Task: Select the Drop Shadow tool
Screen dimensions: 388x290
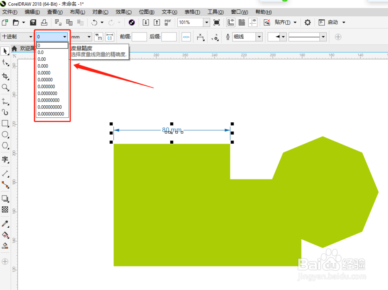Action: pos(5,198)
